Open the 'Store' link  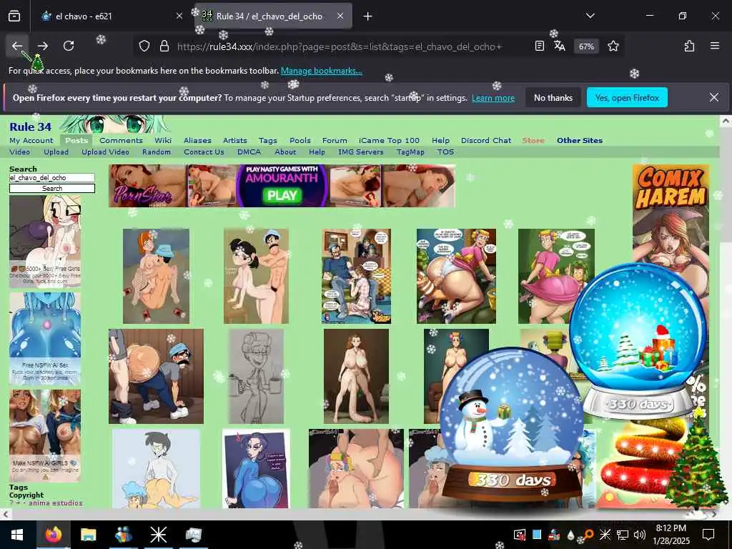[533, 141]
